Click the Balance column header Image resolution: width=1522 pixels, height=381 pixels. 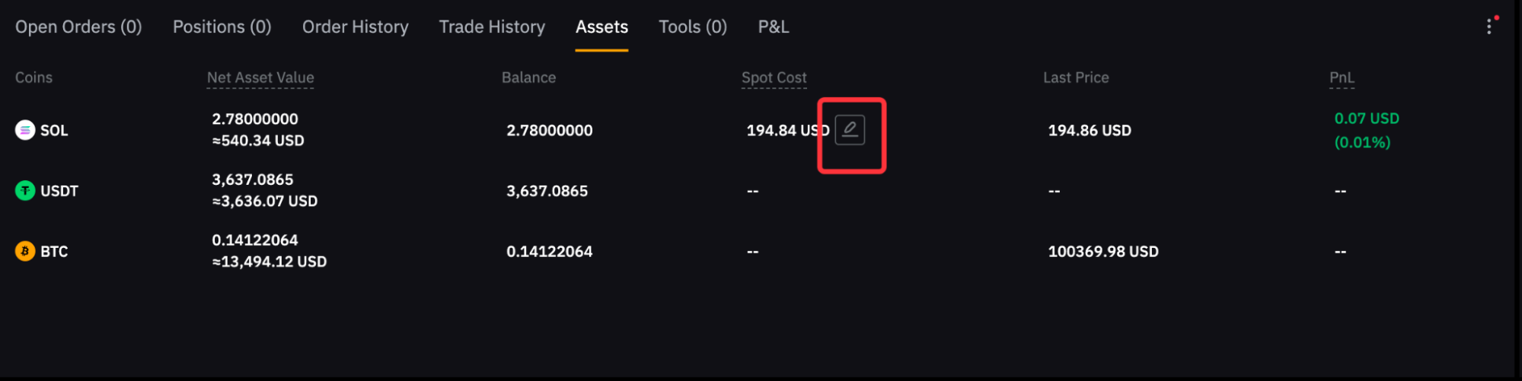pyautogui.click(x=528, y=78)
